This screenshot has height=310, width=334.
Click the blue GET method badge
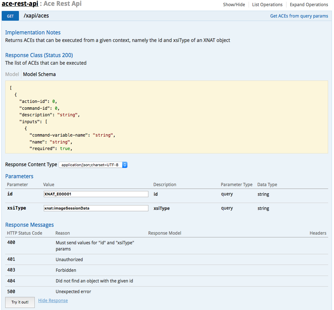(10, 16)
